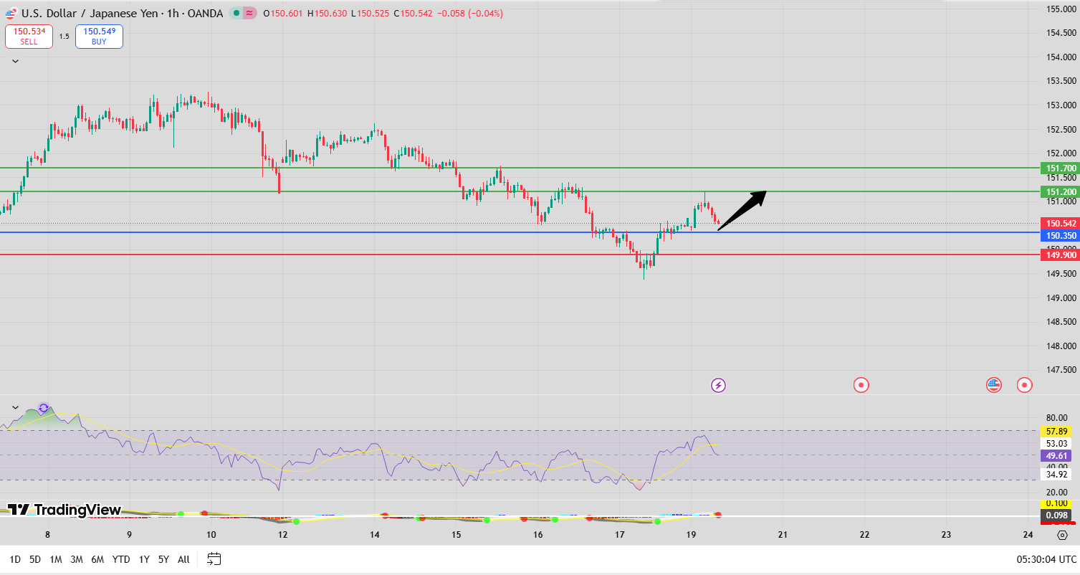The height and width of the screenshot is (575, 1080).
Task: Click the US flag icon beside the symbol name
Action: click(10, 13)
